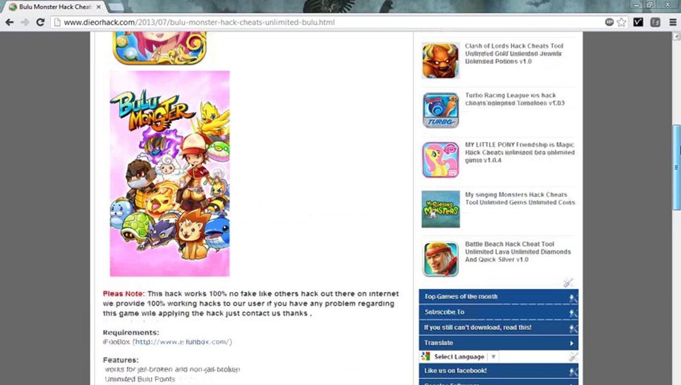Open a new tab button

[116, 7]
